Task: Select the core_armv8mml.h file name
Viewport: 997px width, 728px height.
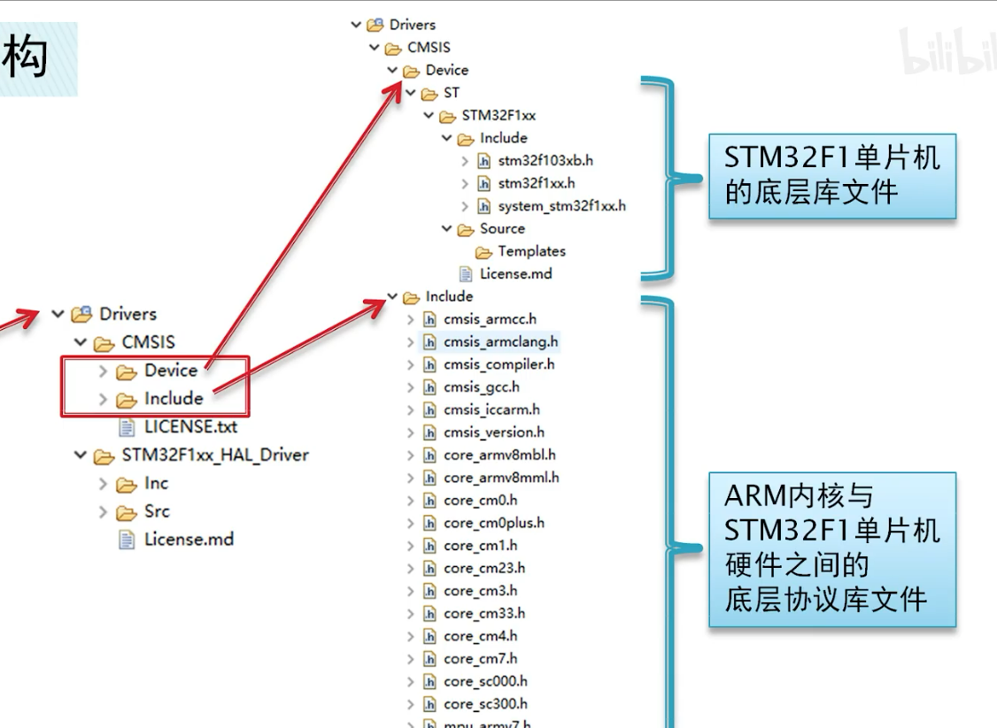Action: 501,479
